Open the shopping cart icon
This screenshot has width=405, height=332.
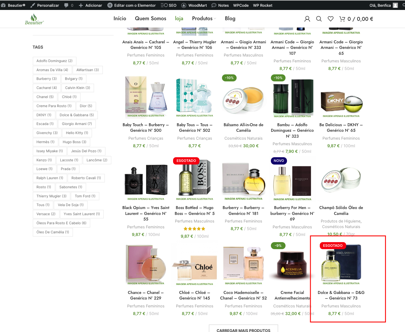(x=342, y=19)
